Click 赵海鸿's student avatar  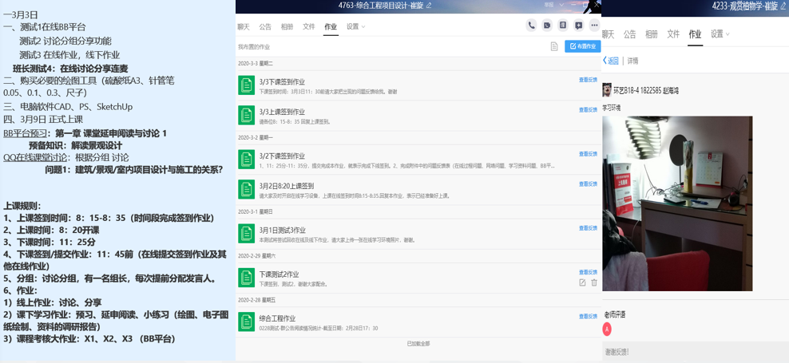(x=607, y=91)
